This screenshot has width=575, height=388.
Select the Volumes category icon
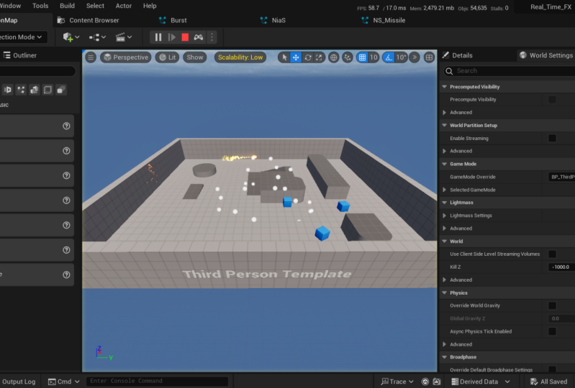47,90
